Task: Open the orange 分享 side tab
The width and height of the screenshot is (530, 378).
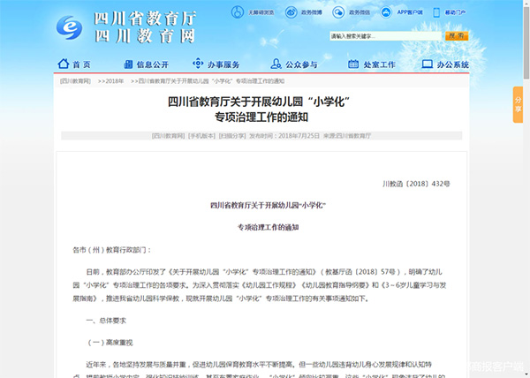Action: pos(518,105)
